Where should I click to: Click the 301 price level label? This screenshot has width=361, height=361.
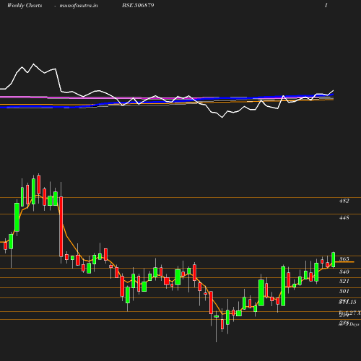(344, 291)
